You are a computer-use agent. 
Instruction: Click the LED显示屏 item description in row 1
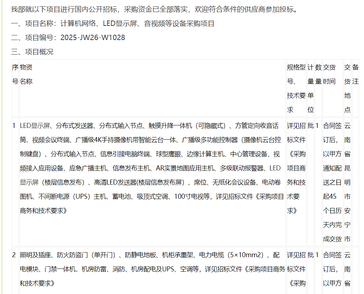click(148, 163)
